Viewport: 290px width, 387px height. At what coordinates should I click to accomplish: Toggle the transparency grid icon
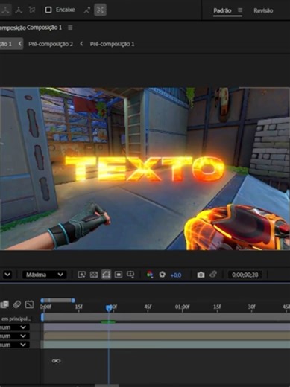[x=94, y=275]
